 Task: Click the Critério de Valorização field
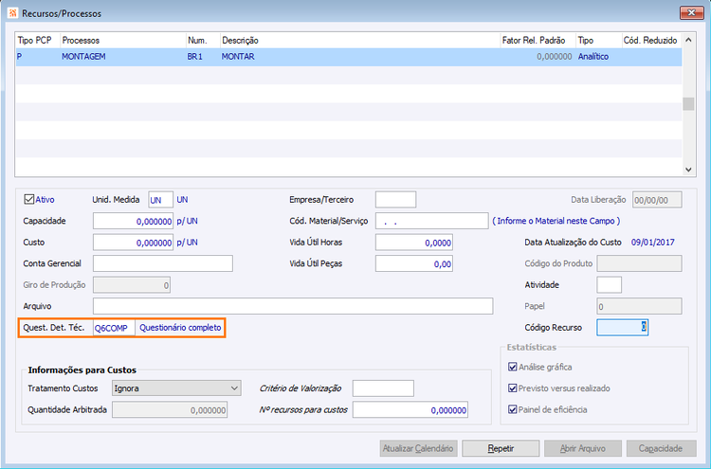tap(383, 388)
